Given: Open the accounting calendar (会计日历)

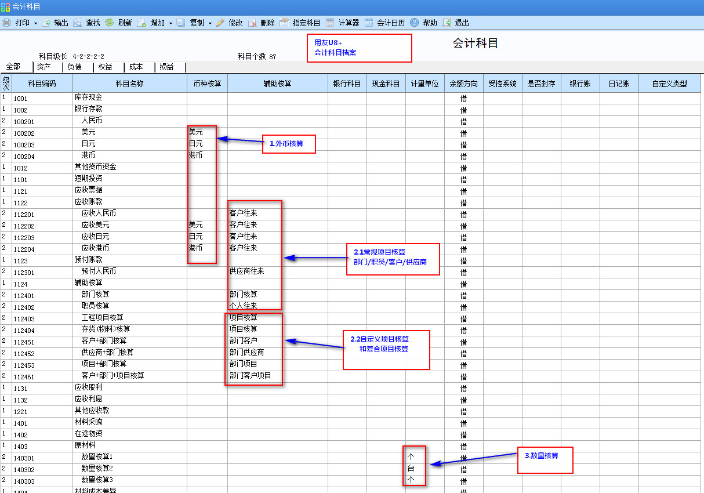Looking at the screenshot, I should click(x=369, y=23).
